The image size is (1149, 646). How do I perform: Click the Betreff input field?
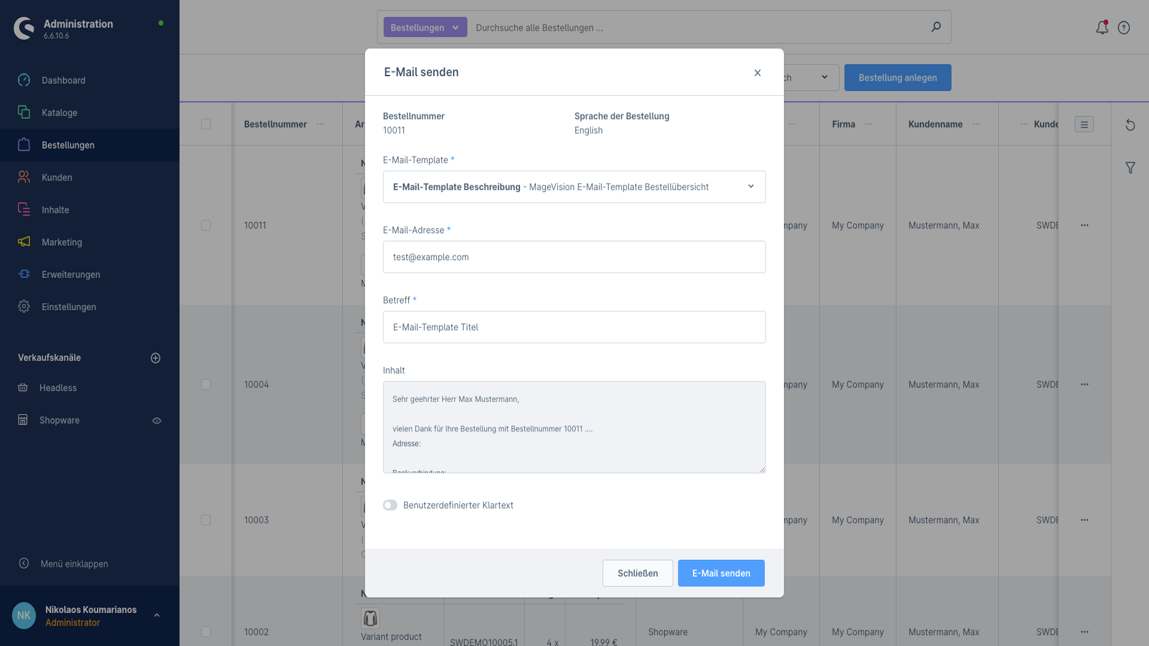[574, 327]
